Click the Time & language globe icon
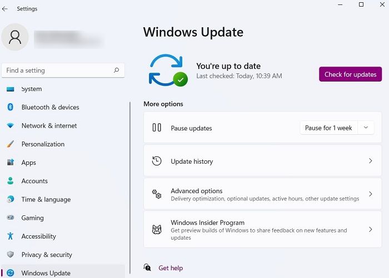389x278 pixels. pyautogui.click(x=10, y=199)
